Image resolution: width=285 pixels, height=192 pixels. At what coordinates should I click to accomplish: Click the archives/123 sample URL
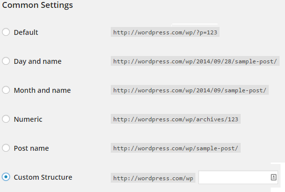click(176, 119)
